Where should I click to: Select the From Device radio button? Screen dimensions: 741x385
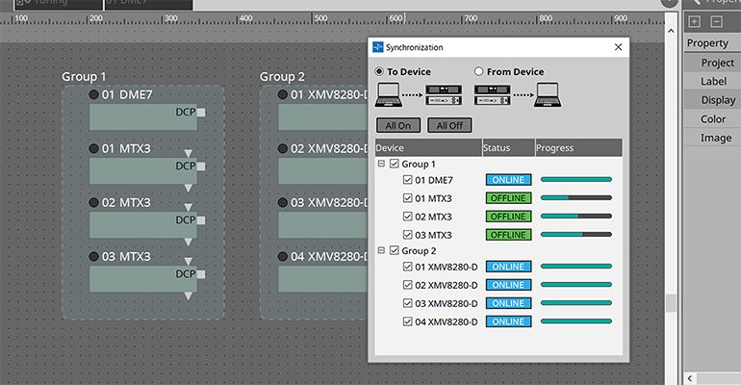[x=479, y=71]
